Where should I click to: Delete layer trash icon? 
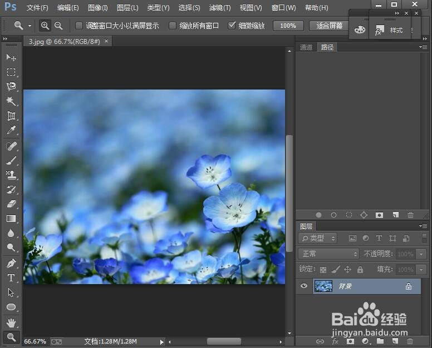click(x=410, y=341)
